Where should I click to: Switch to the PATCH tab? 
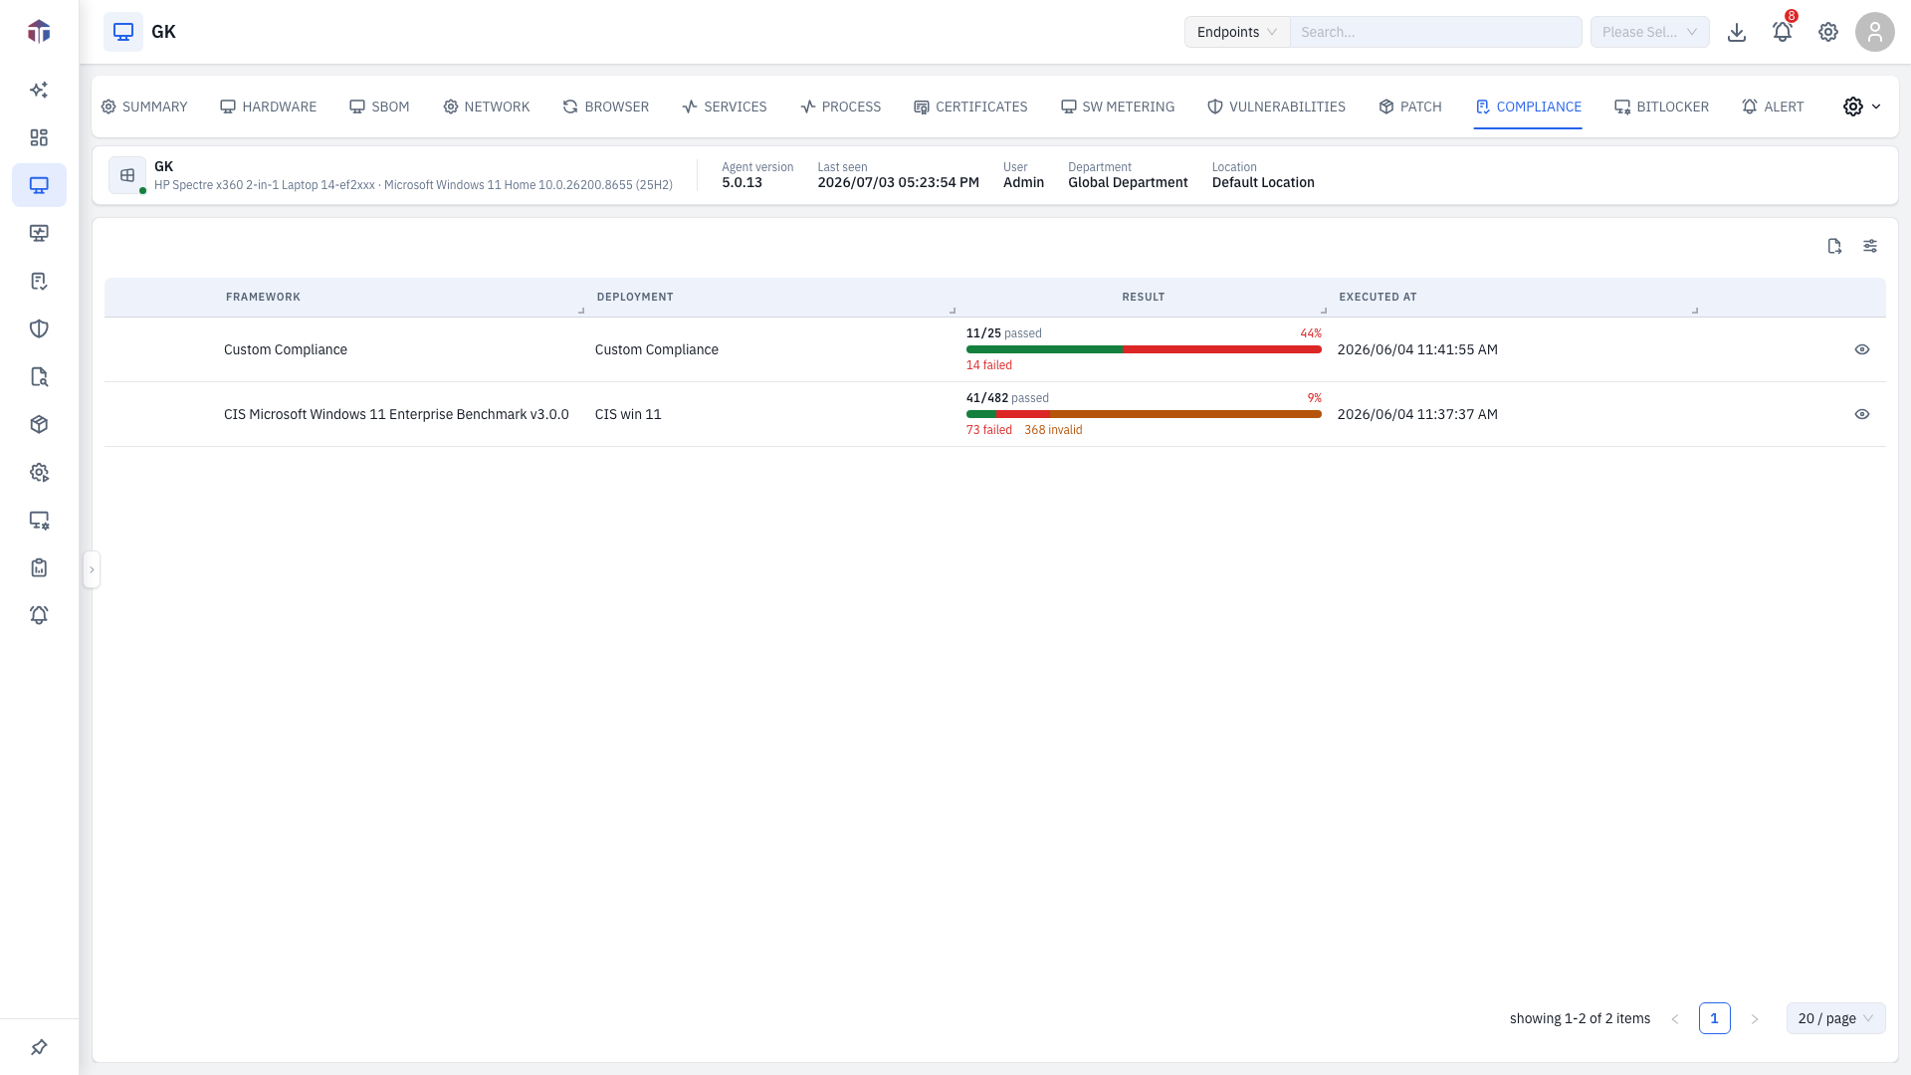click(x=1409, y=107)
